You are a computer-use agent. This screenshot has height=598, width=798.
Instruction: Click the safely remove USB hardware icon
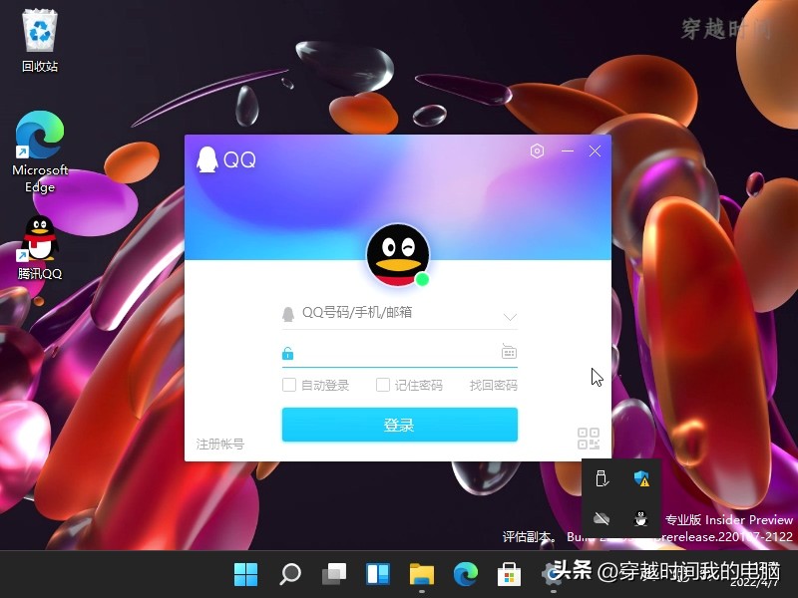click(x=602, y=479)
